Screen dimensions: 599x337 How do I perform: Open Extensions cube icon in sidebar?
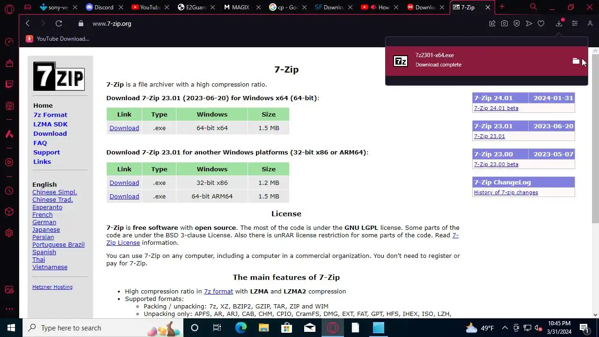(9, 212)
